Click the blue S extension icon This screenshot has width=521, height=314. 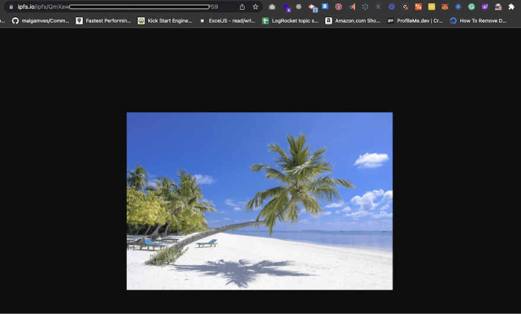click(325, 7)
